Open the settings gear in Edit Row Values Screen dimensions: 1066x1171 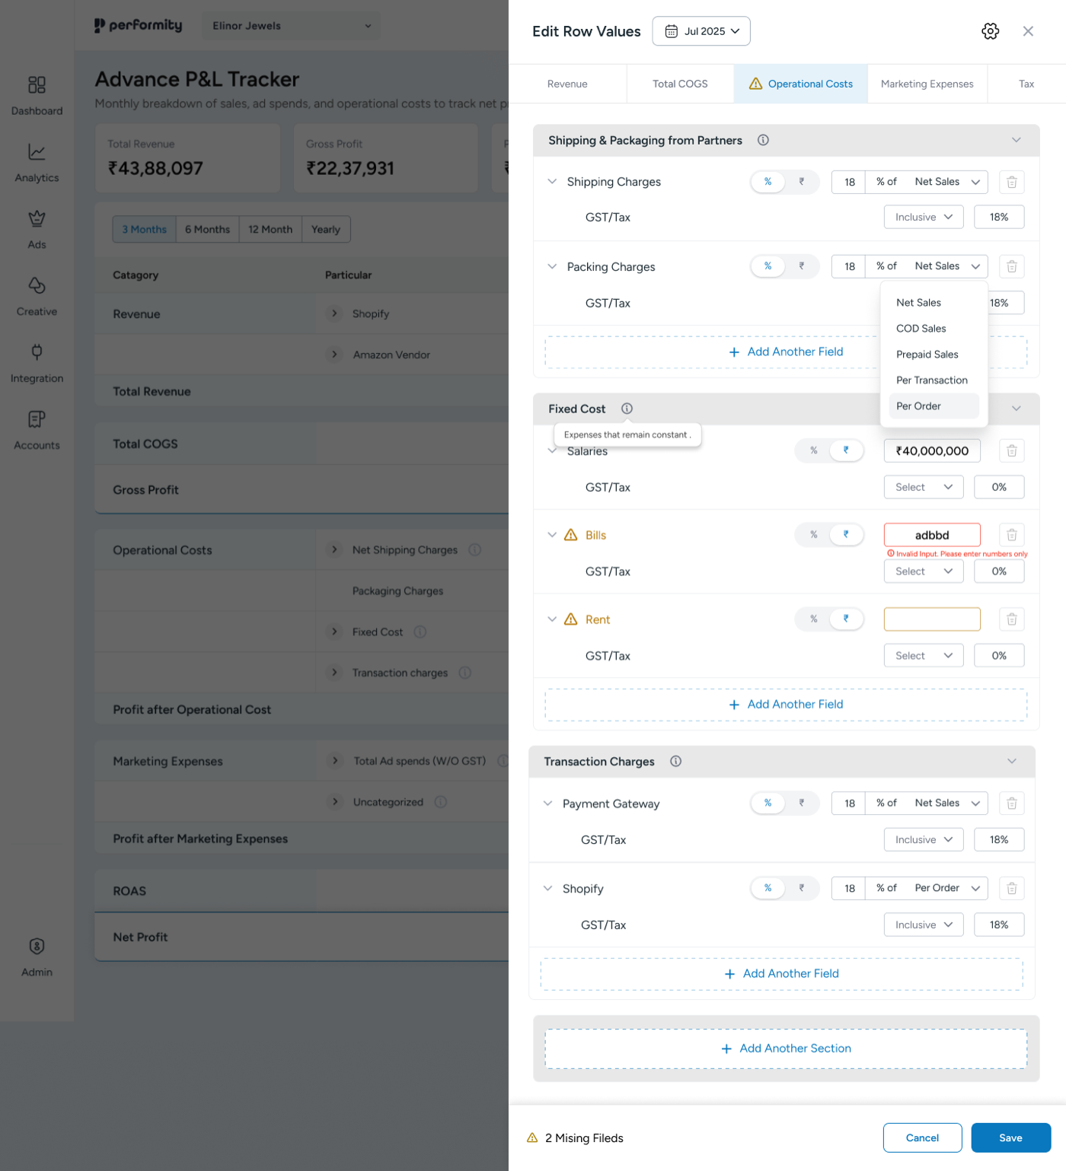(x=990, y=31)
